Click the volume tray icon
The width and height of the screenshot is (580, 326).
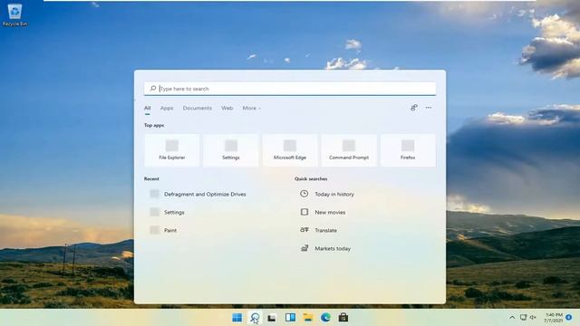533,318
